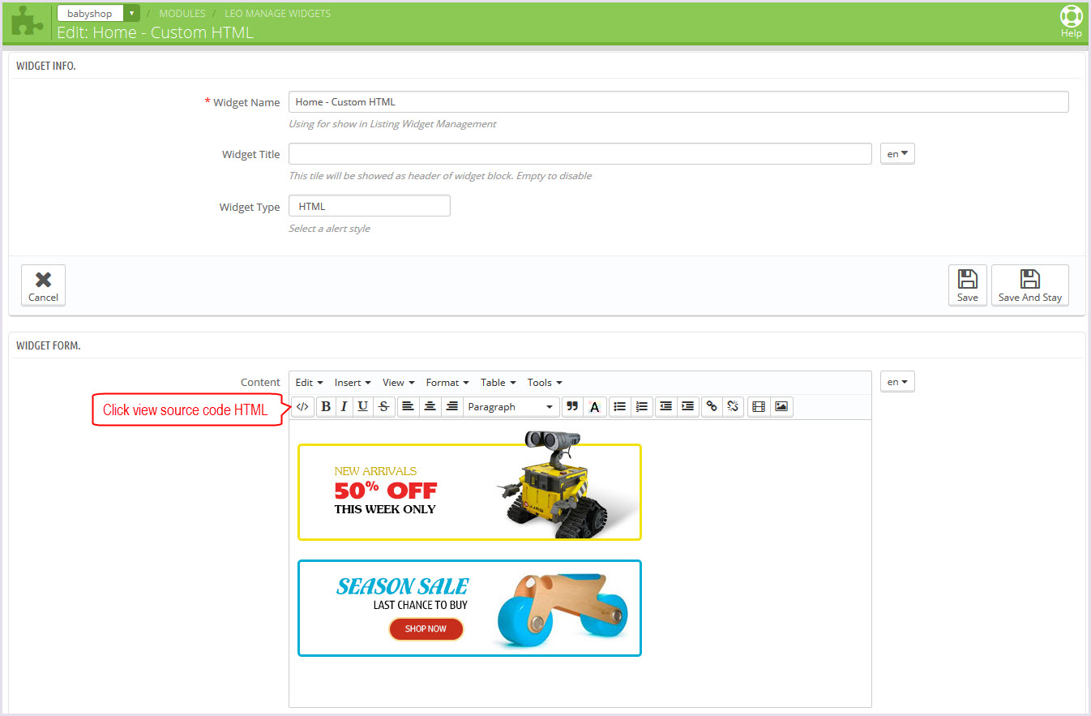Image resolution: width=1091 pixels, height=716 pixels.
Task: Open the Widget Type HTML select box
Action: [x=369, y=206]
